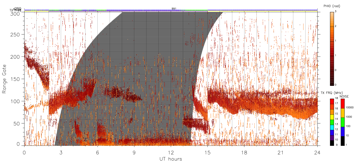Click the '16' label in TX FRQ legend
The width and height of the screenshot is (357, 165).
337,109
